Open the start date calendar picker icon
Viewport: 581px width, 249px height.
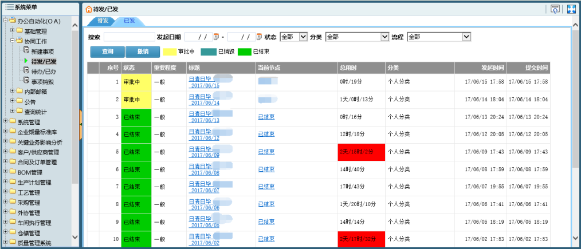click(x=217, y=37)
